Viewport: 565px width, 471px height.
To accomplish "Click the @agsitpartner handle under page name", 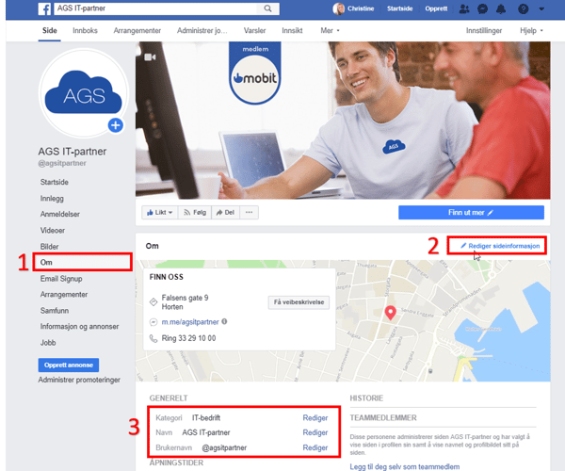I will tap(62, 163).
